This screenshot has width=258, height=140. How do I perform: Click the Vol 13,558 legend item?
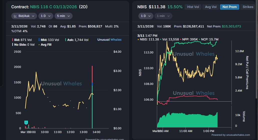point(169,39)
